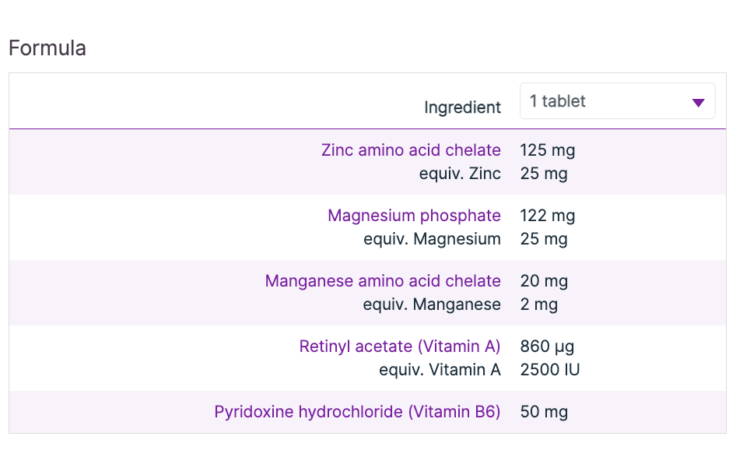Click the Magnesium phosphate ingredient link
The image size is (736, 475).
[x=414, y=216]
